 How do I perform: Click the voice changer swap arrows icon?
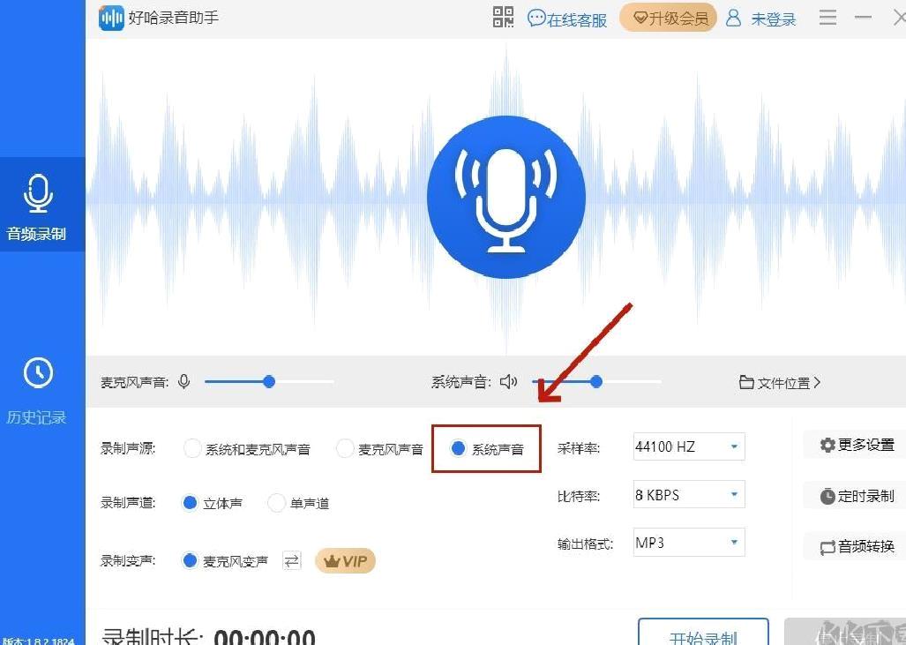coord(292,560)
